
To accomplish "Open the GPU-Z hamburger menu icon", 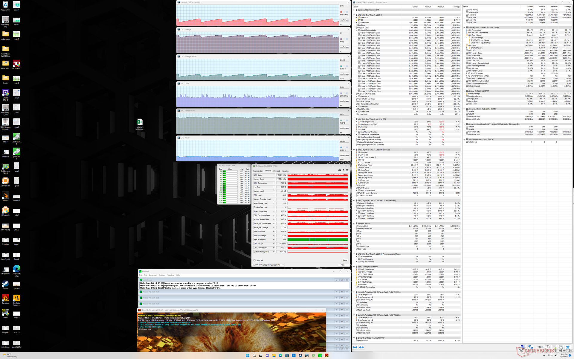I will coord(347,170).
